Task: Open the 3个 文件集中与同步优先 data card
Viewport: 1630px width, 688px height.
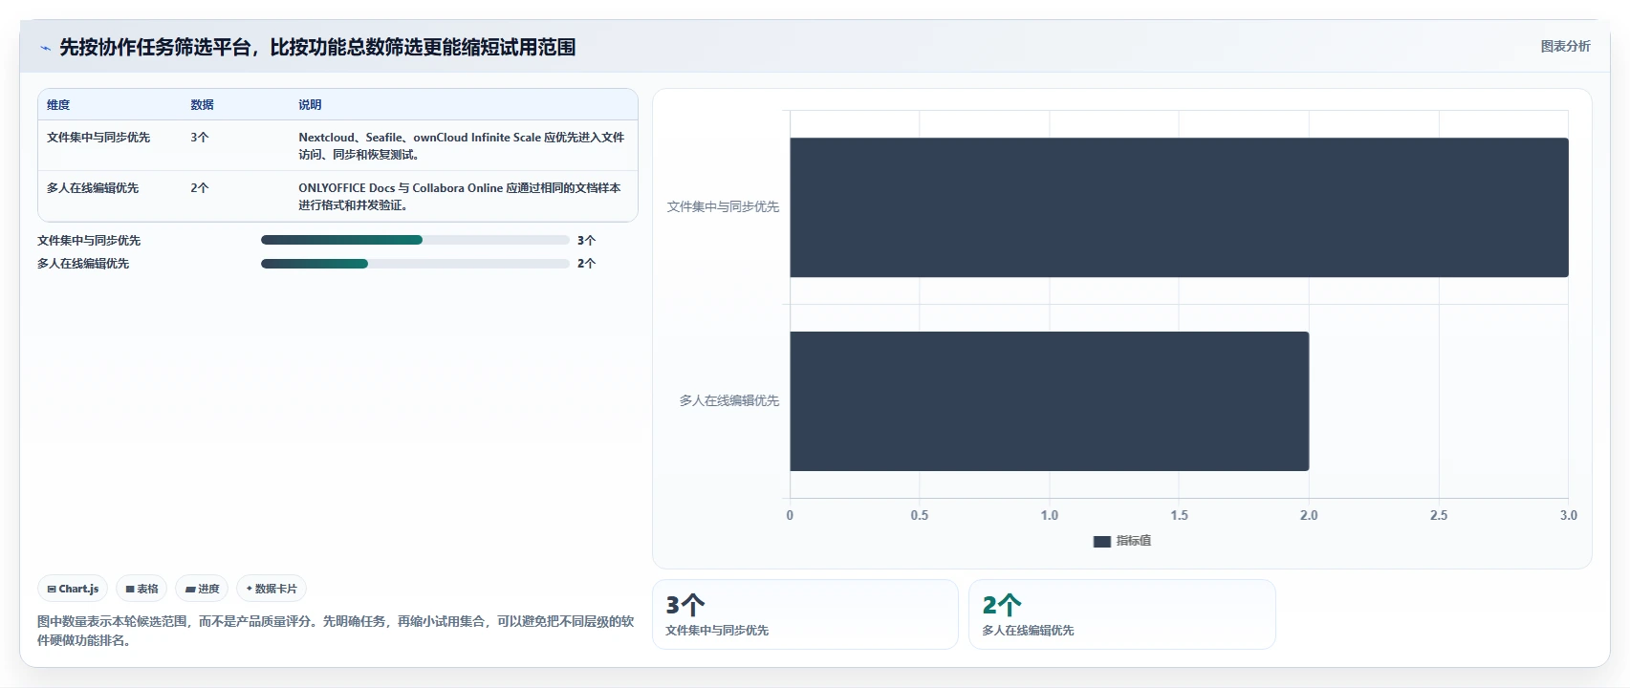Action: (x=805, y=614)
